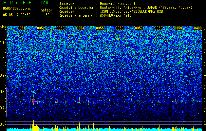Click the Receiving Location label
The width and height of the screenshot is (206, 131).
tap(76, 8)
